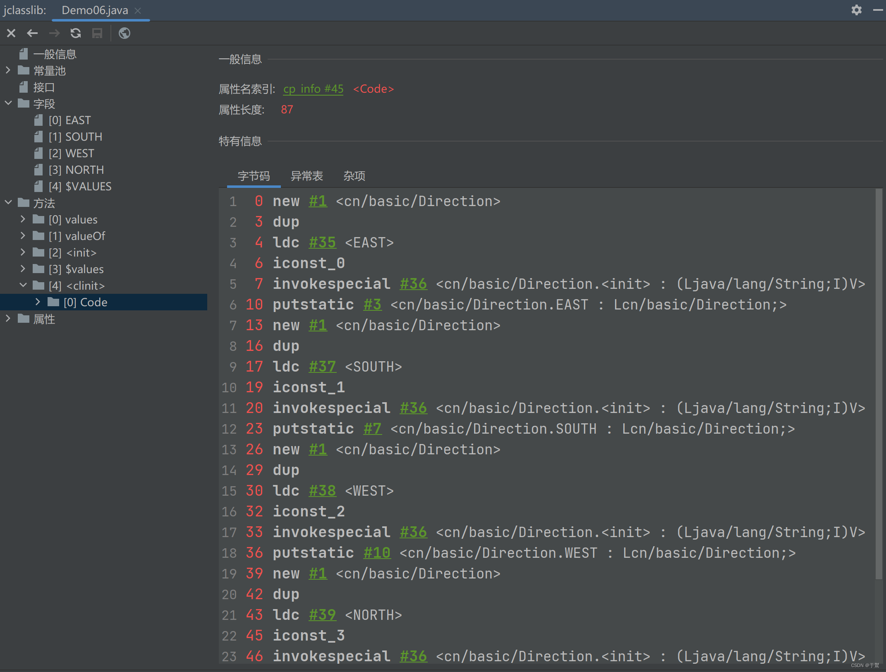Viewport: 886px width, 672px height.
Task: Reload the class file with the refresh icon
Action: tap(76, 33)
